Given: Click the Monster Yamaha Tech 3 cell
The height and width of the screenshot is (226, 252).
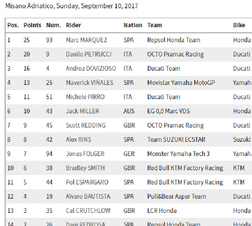Looking at the screenshot, I should pos(178,154).
